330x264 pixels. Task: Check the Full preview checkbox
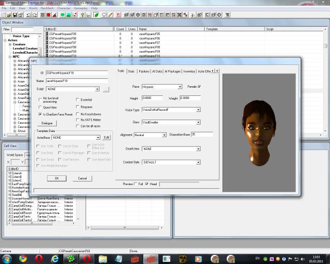(x=136, y=184)
